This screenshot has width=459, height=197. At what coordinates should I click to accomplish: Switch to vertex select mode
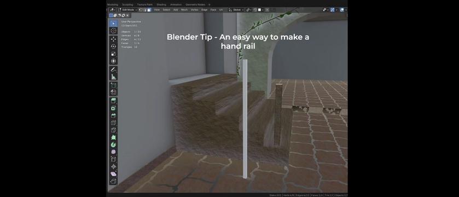click(141, 10)
